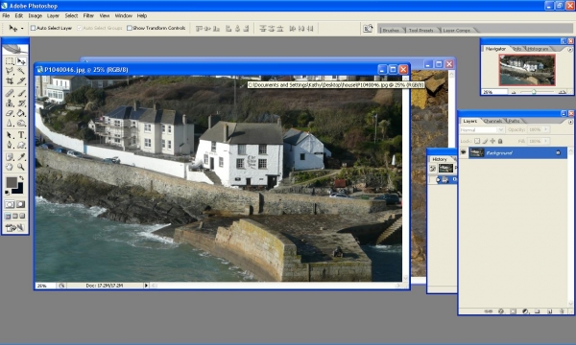
Task: Select the Notes tool
Action: 10,157
